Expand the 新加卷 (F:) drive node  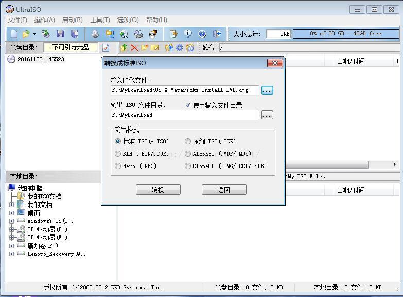(11, 246)
